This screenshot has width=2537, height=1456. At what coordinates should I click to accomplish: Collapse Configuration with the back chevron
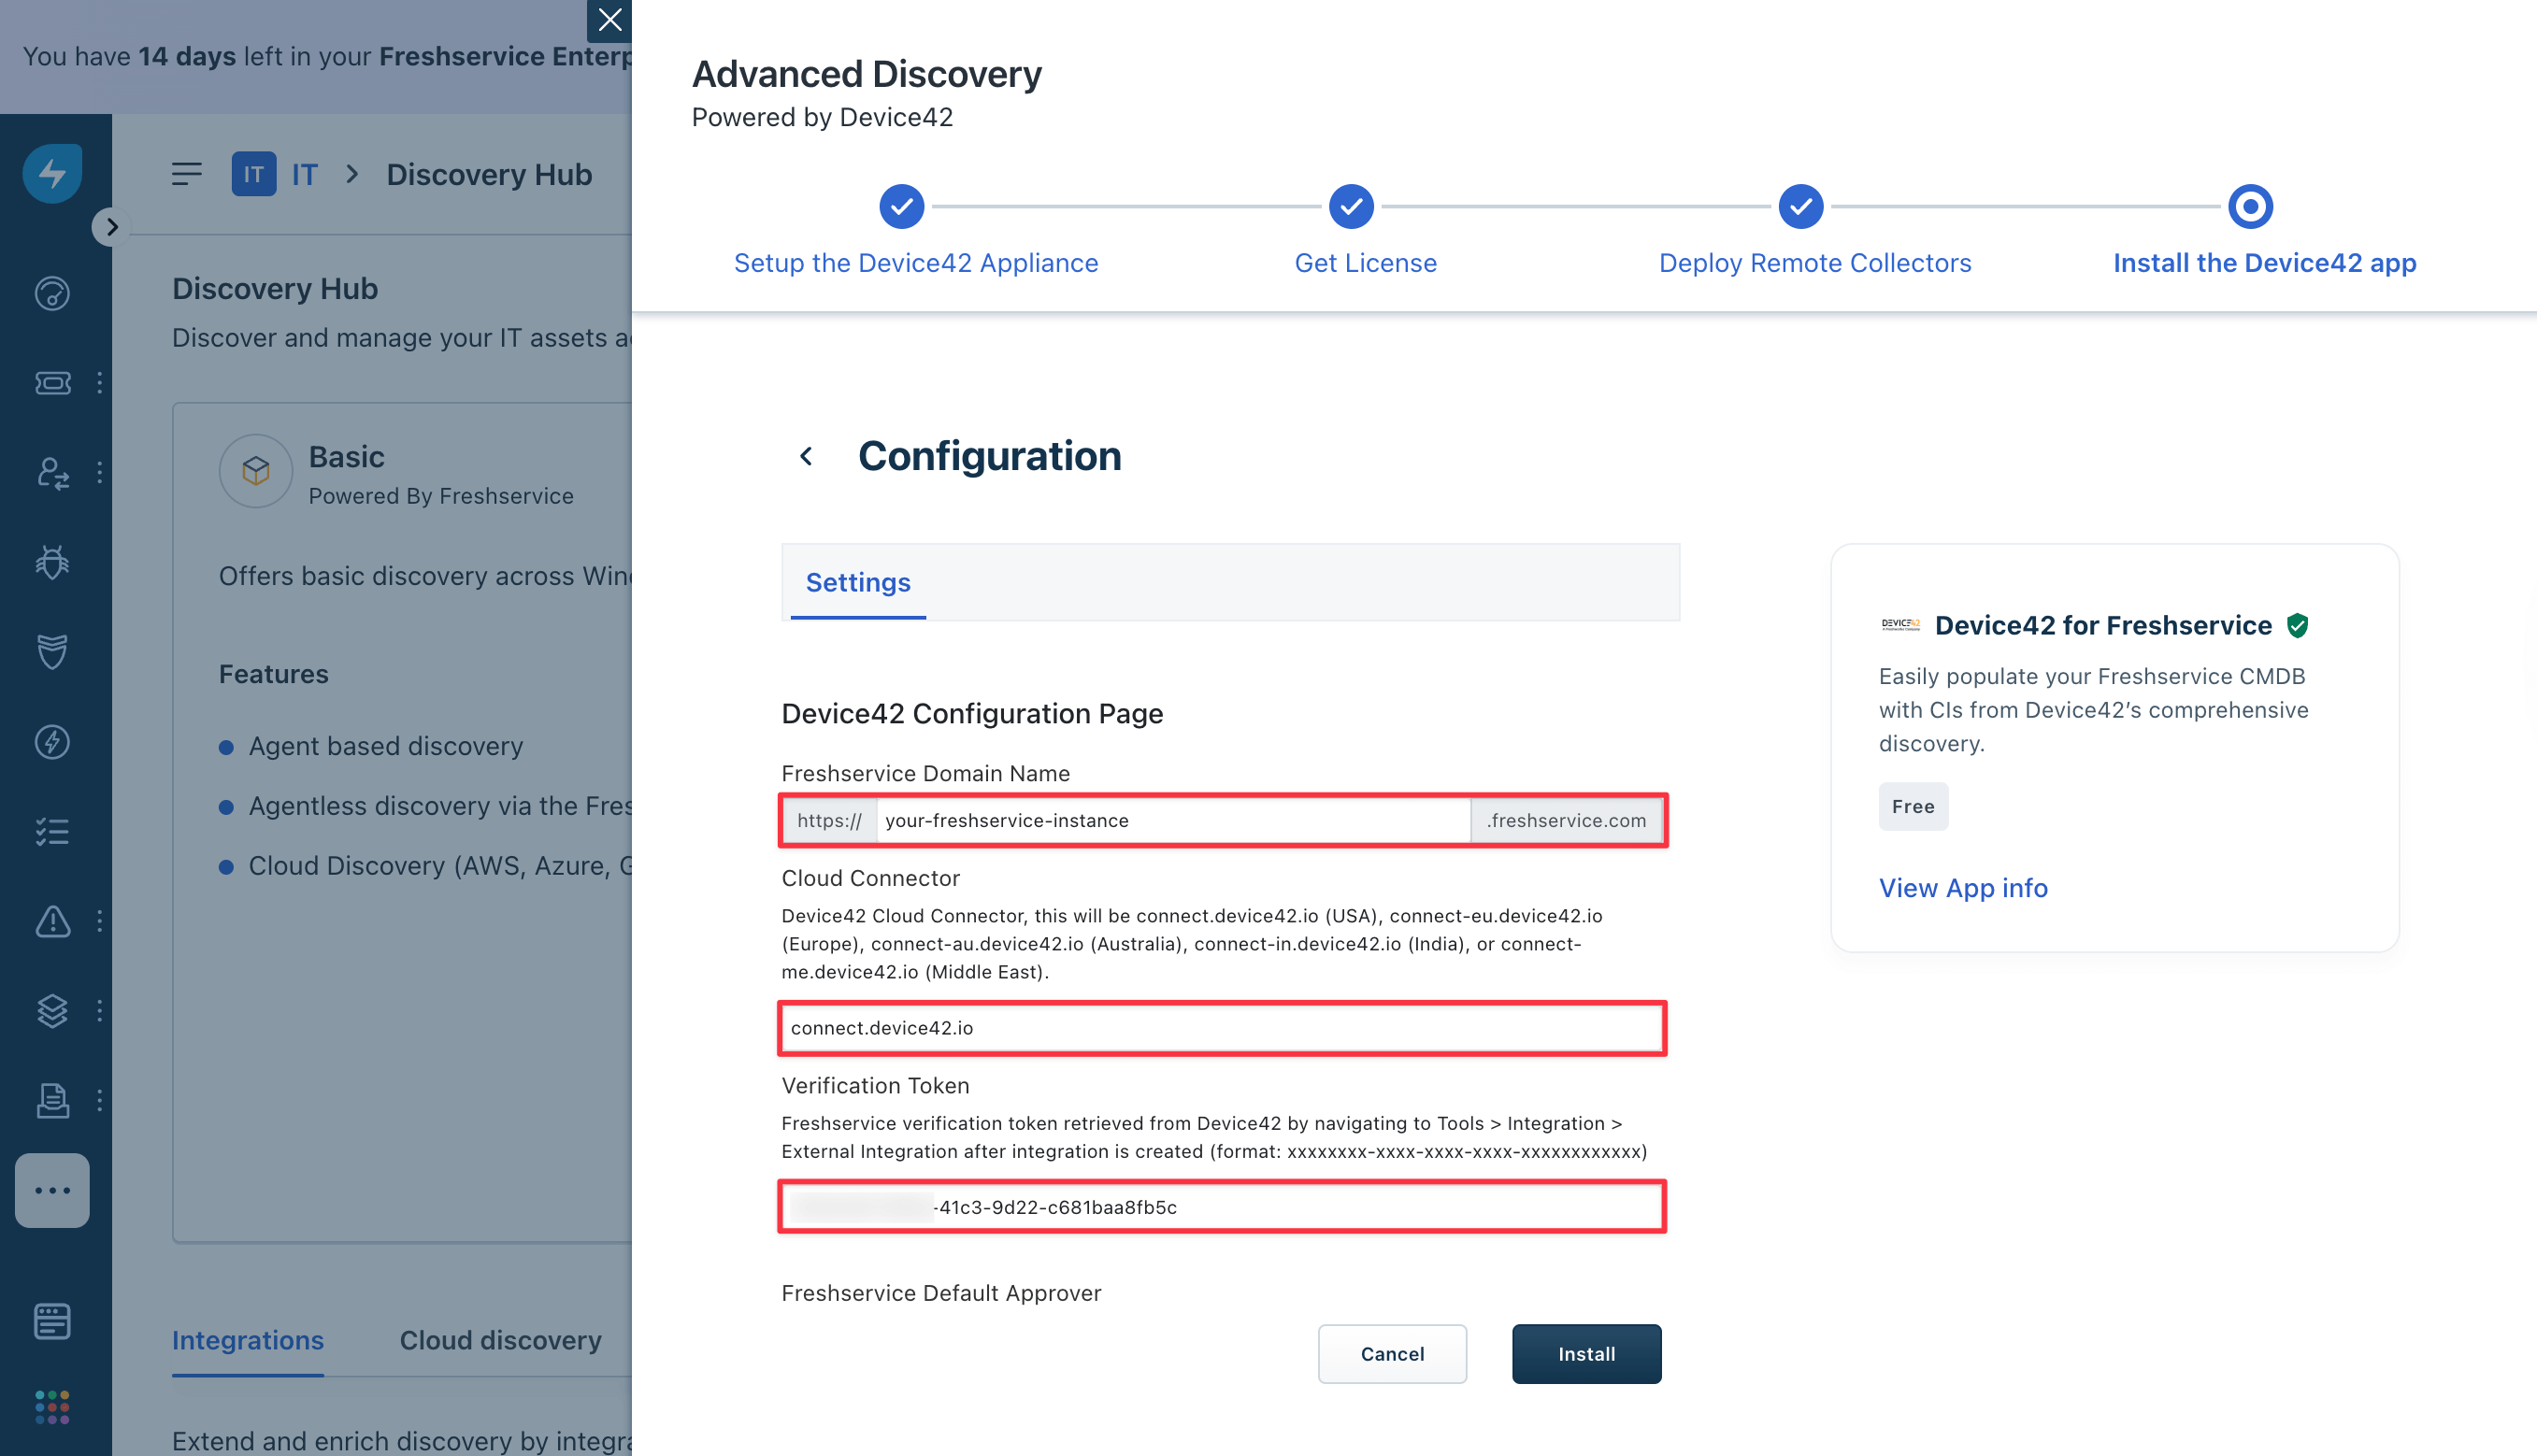[806, 456]
